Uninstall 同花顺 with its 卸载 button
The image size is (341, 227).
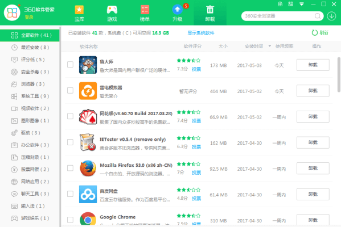(313, 117)
